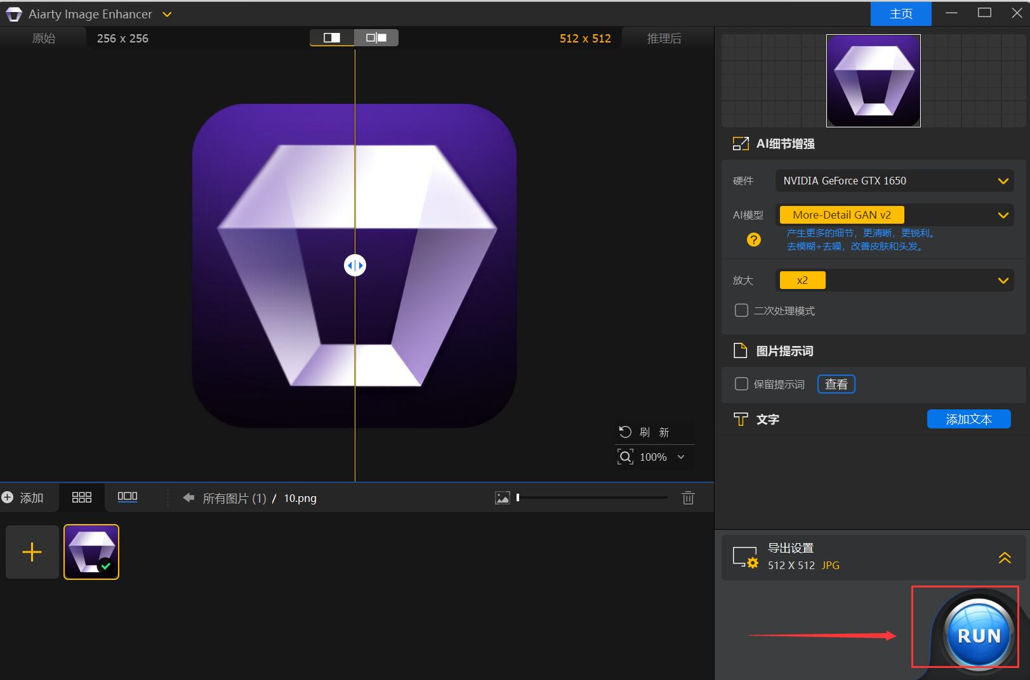The height and width of the screenshot is (680, 1030).
Task: Select the side-by-side comparison mode icon
Action: click(376, 38)
